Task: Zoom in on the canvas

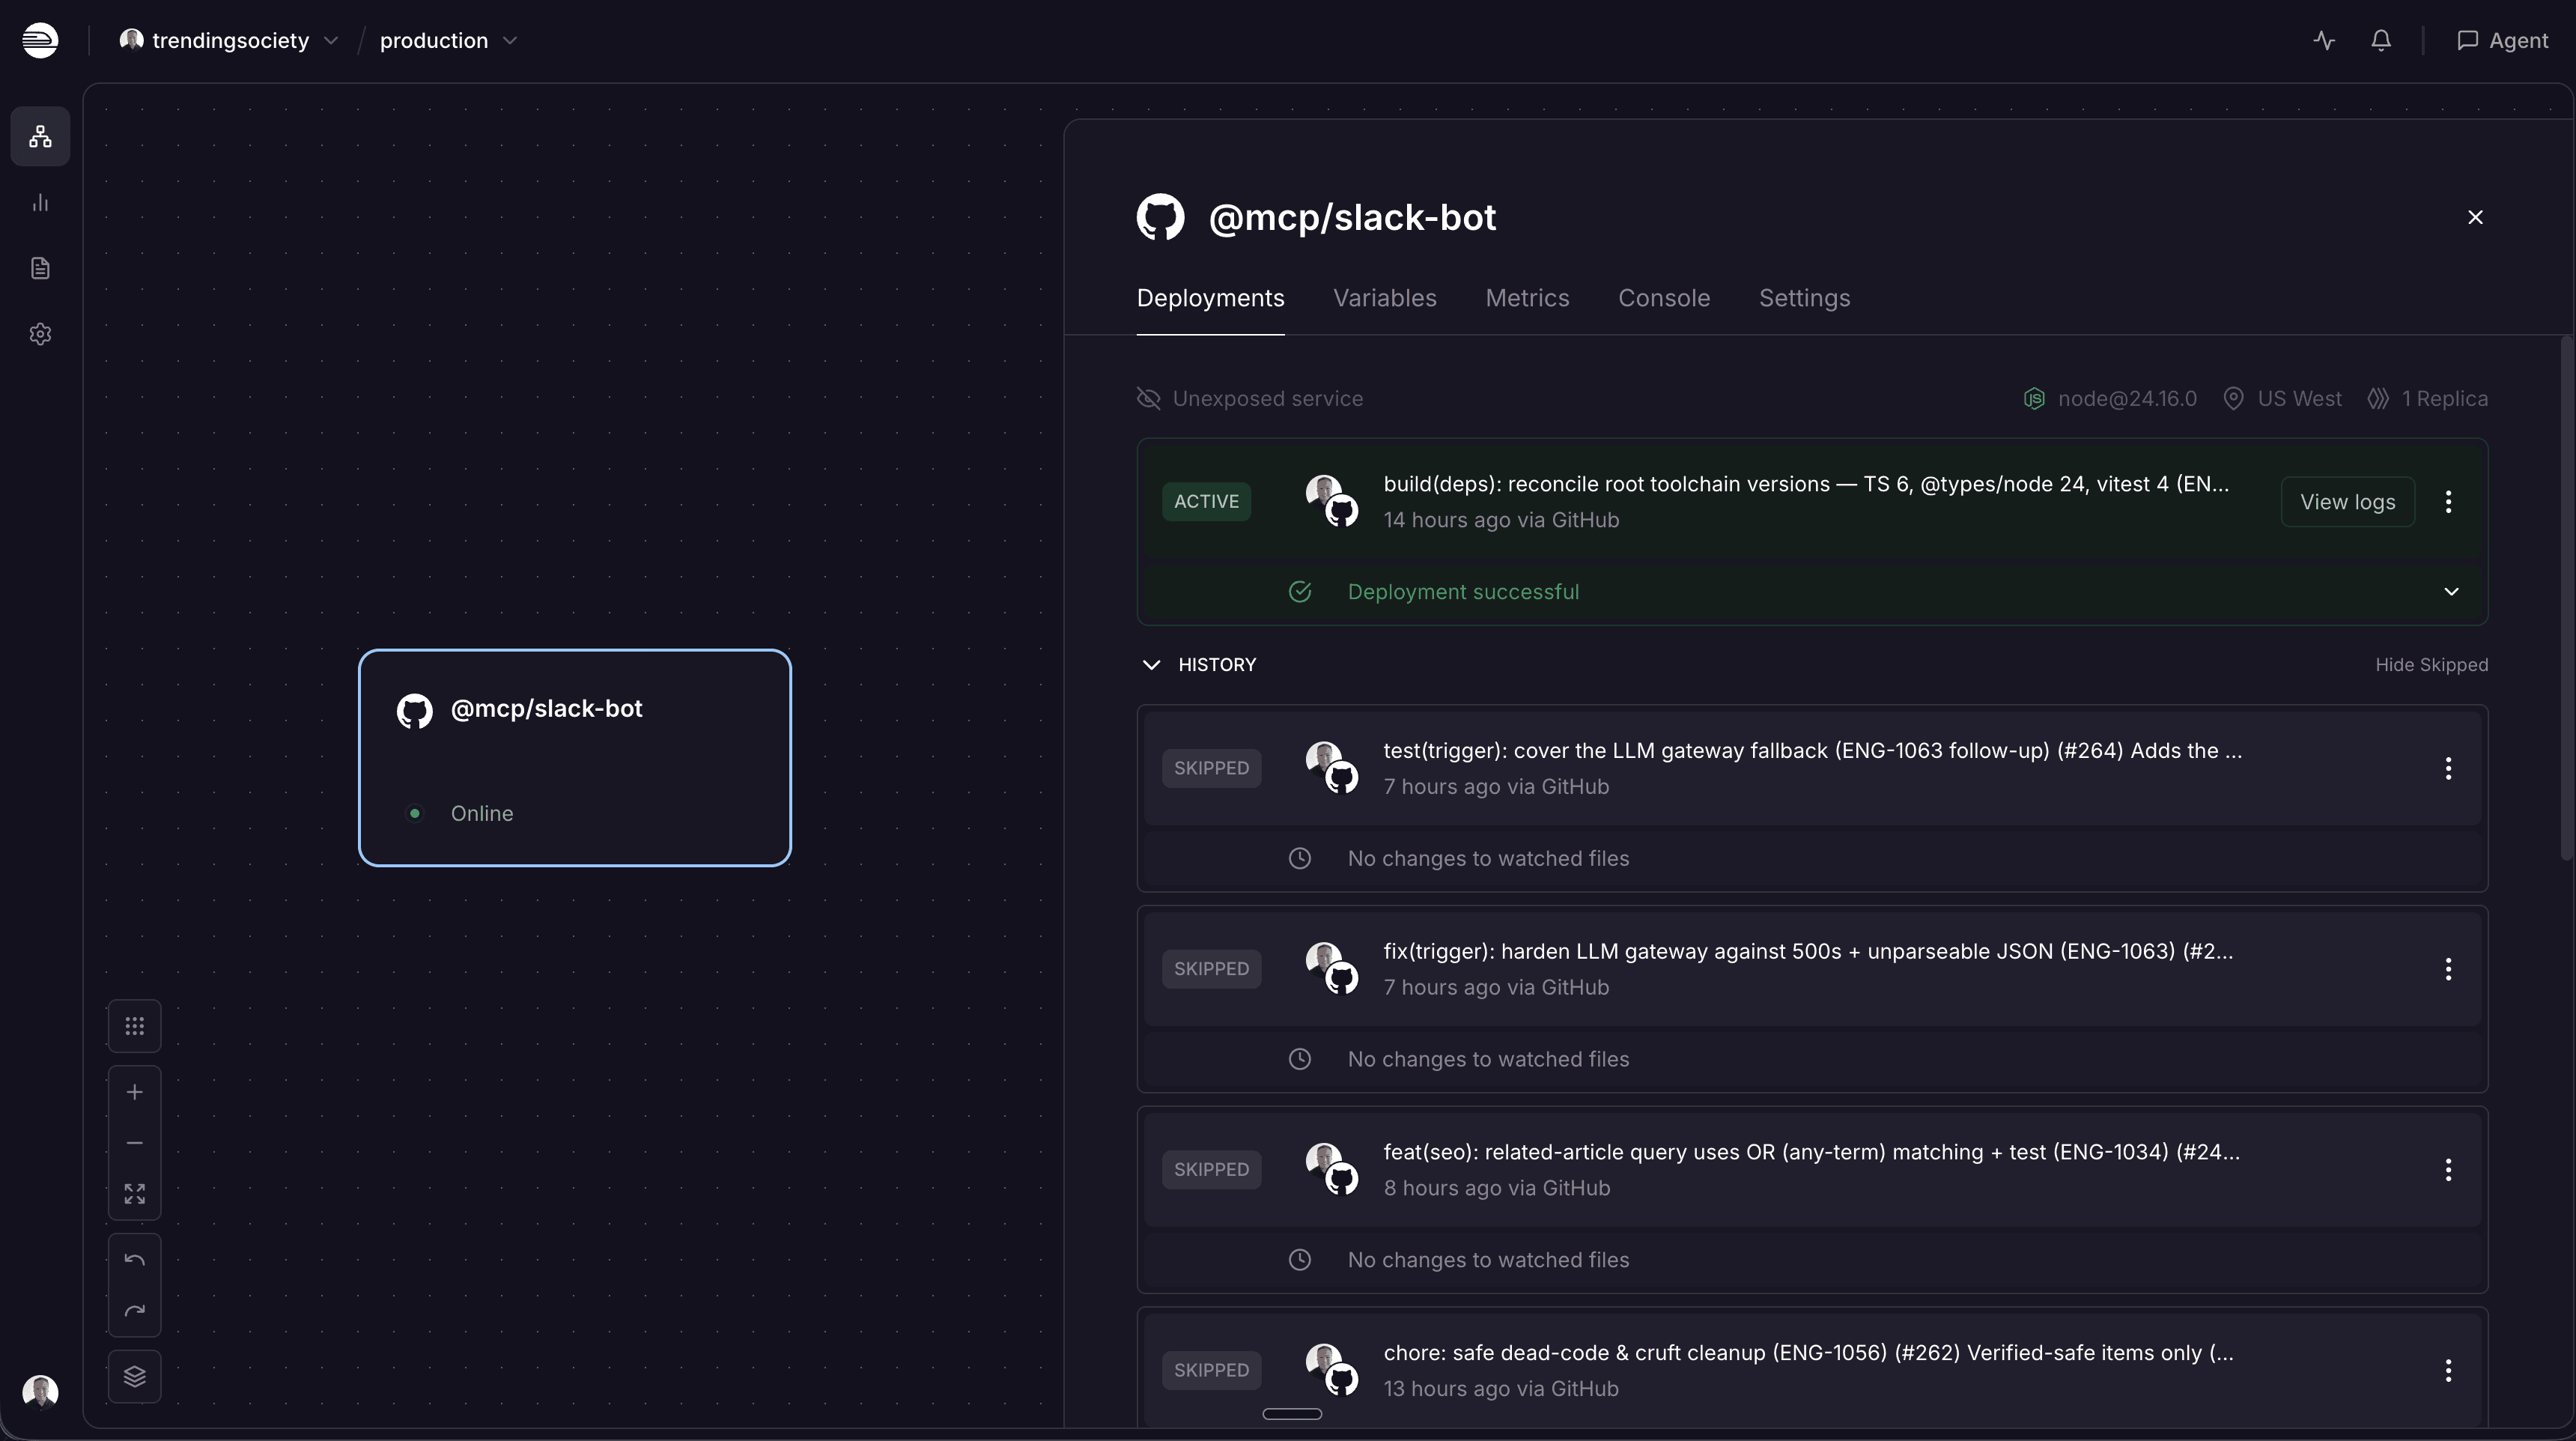Action: click(x=135, y=1092)
